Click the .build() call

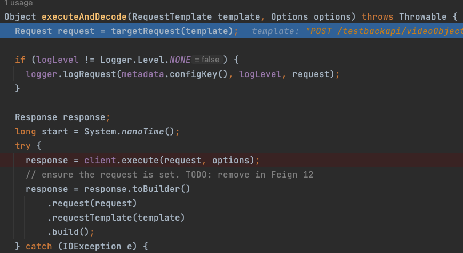pos(70,232)
